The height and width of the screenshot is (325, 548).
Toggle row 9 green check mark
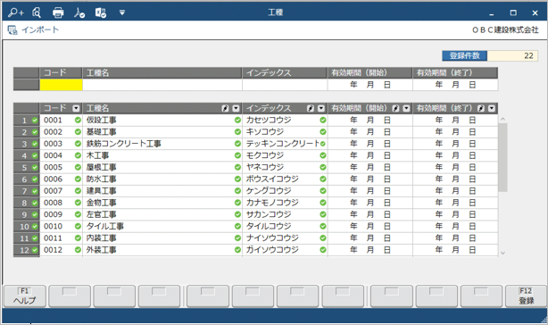click(35, 214)
